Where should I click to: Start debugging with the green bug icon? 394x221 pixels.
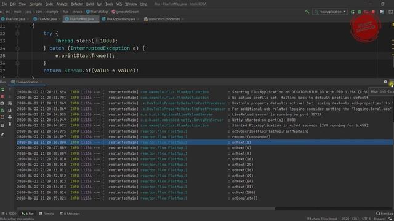point(360,12)
